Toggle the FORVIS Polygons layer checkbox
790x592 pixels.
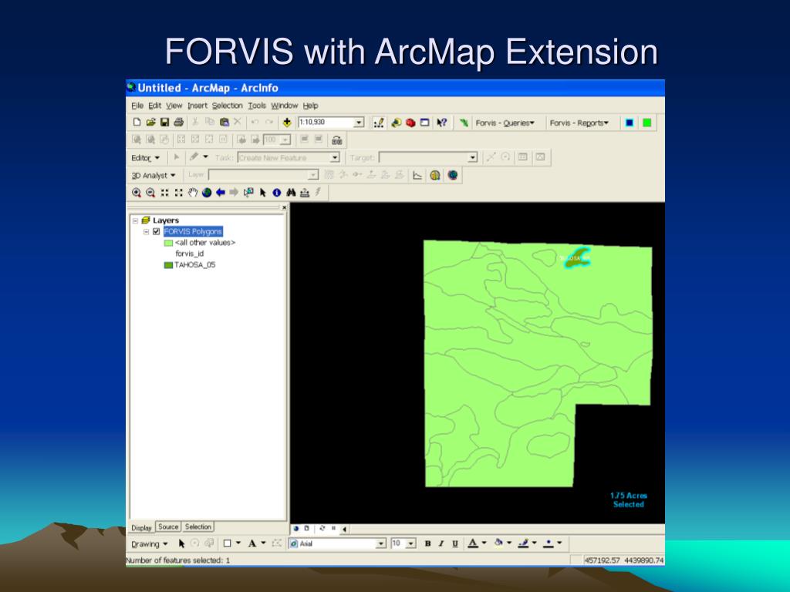[156, 231]
